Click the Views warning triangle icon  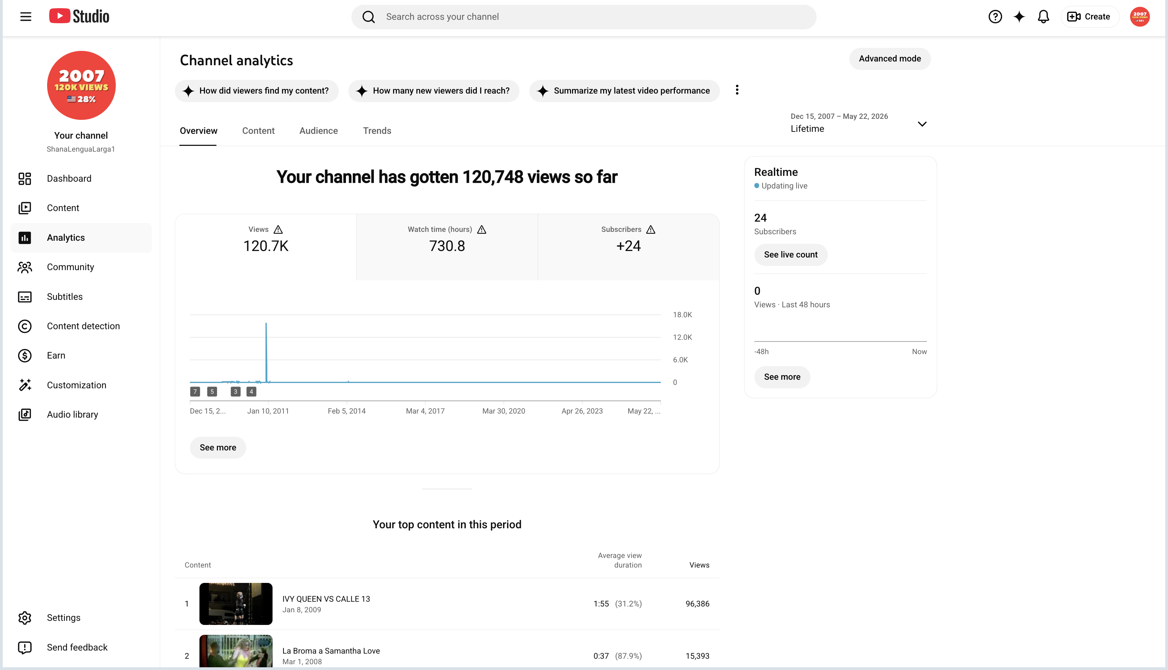click(278, 229)
